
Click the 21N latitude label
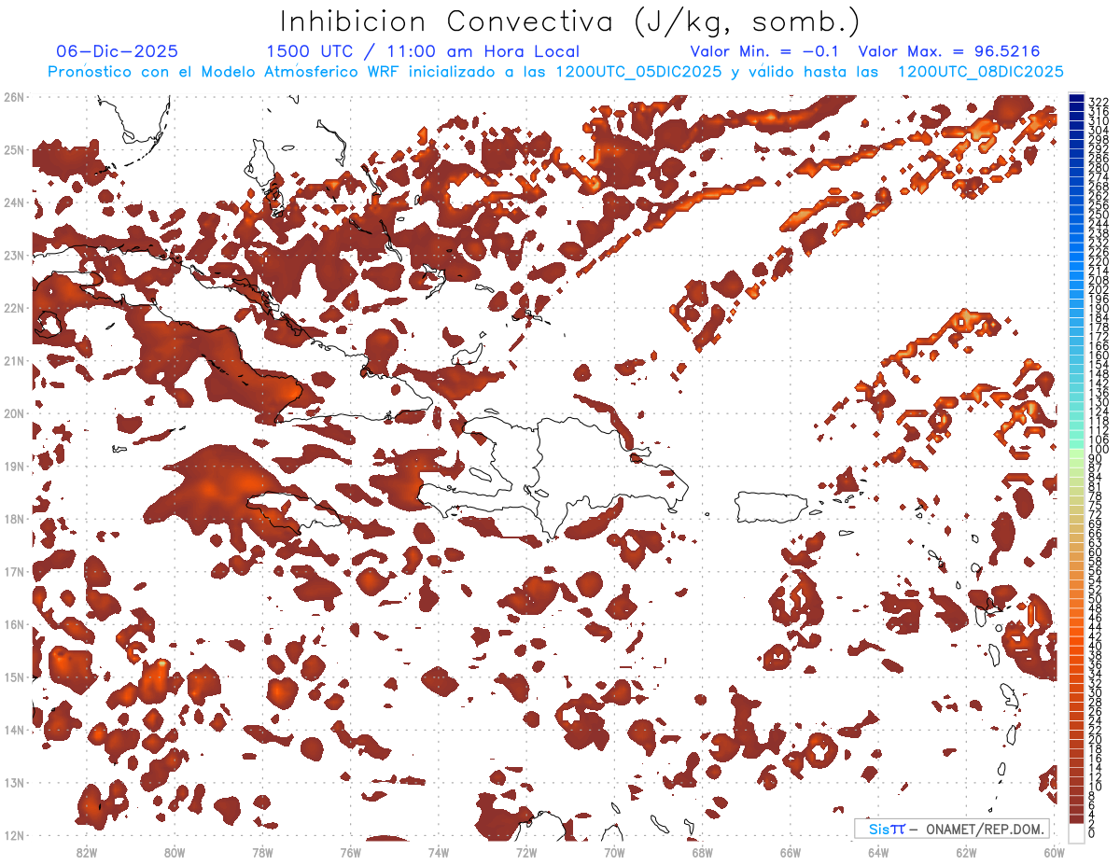coord(13,360)
